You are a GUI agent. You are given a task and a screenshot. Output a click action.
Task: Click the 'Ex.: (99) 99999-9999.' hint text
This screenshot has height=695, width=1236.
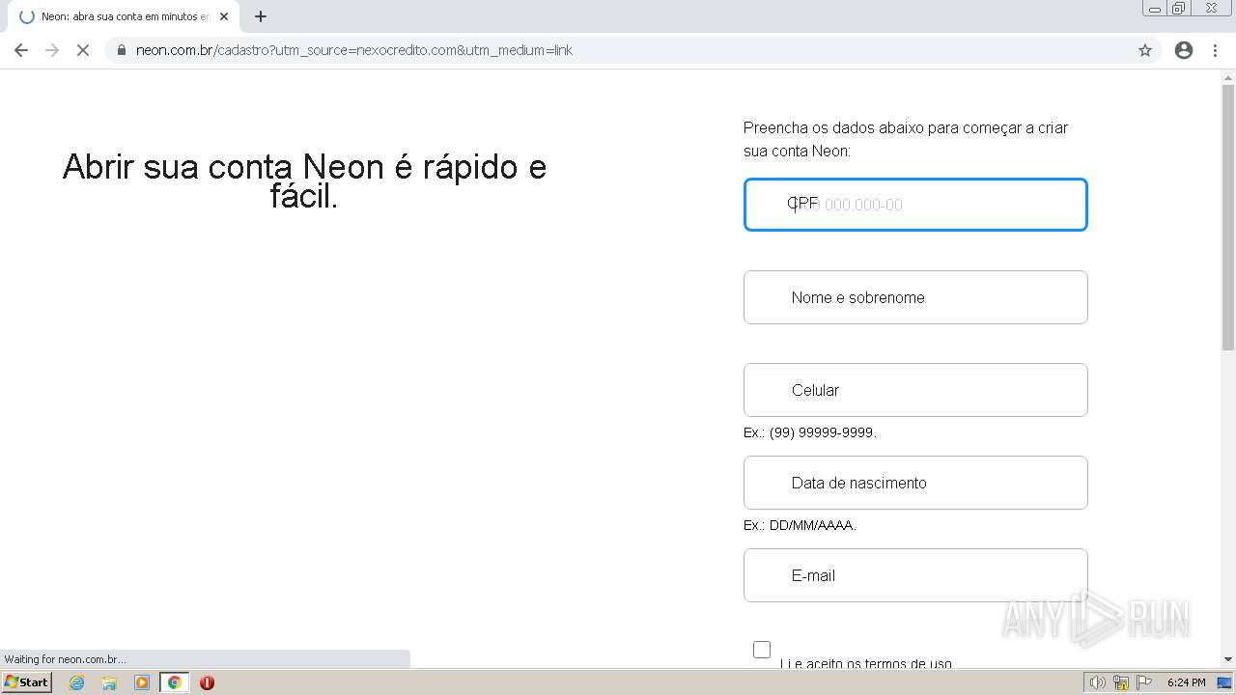810,432
